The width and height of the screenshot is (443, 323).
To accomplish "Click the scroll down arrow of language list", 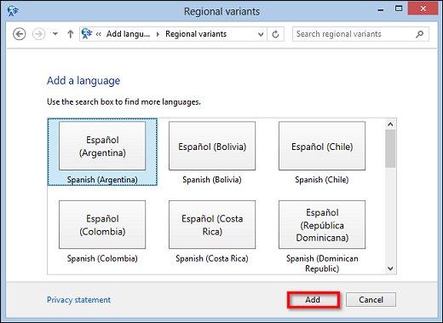I will point(390,268).
